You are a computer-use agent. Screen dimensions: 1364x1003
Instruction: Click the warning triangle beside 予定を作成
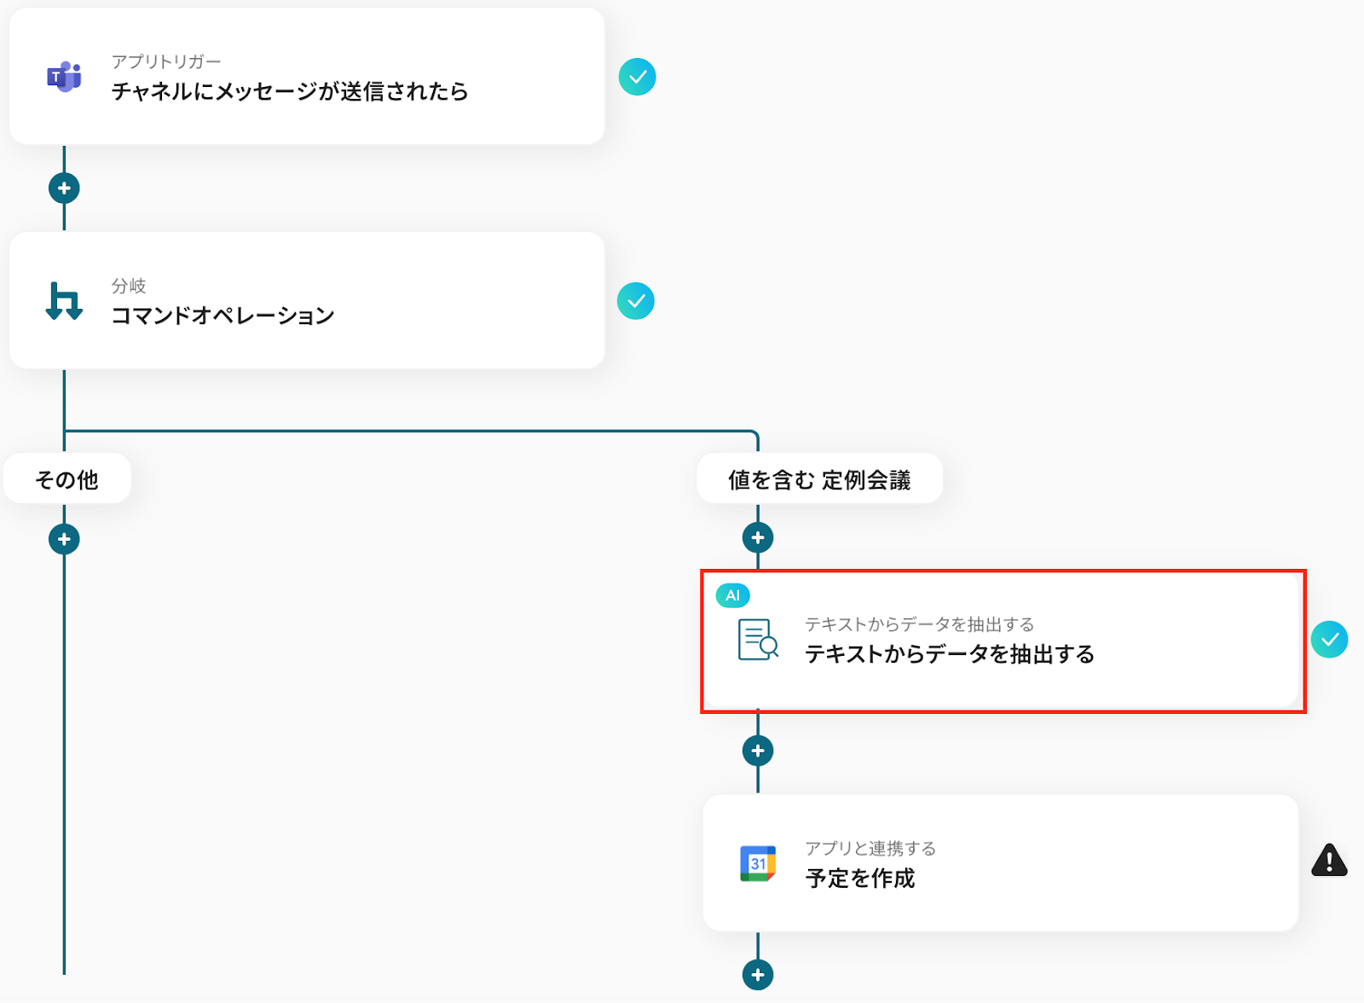[1329, 861]
